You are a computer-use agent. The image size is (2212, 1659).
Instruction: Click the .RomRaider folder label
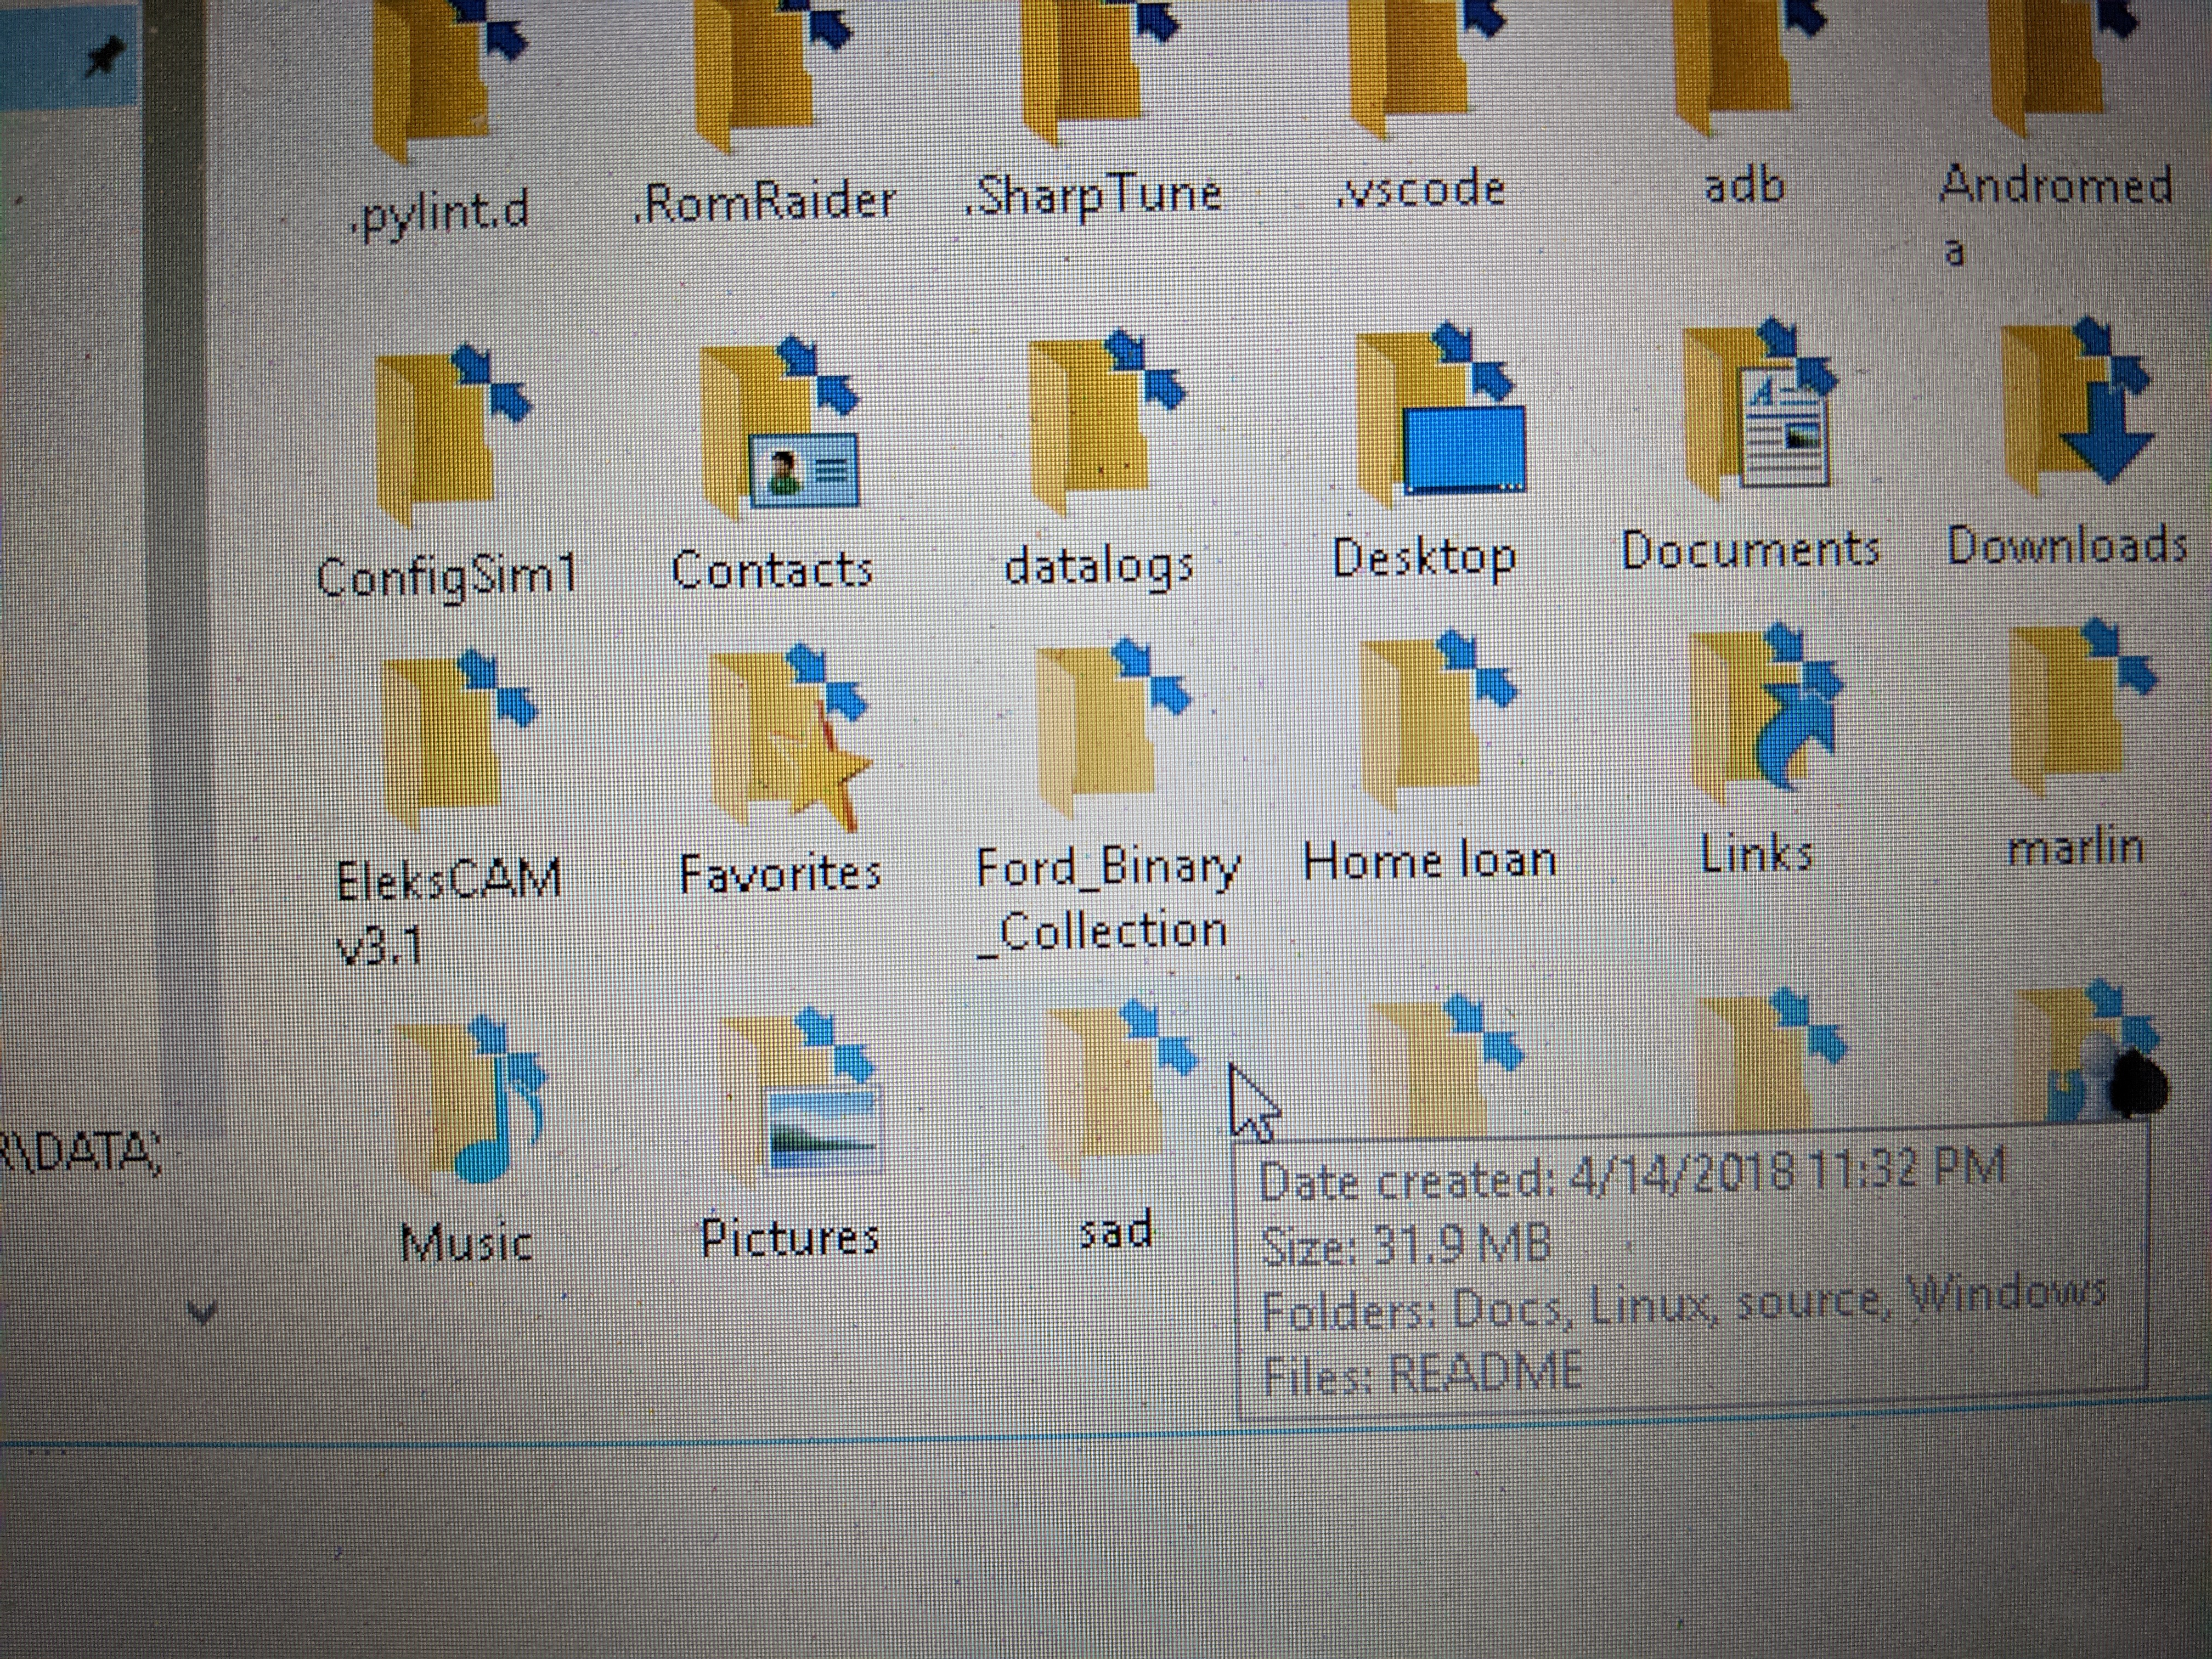765,203
